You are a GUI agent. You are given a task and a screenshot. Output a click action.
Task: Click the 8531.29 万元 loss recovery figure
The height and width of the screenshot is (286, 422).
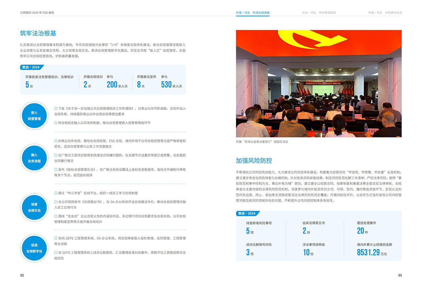click(x=372, y=252)
